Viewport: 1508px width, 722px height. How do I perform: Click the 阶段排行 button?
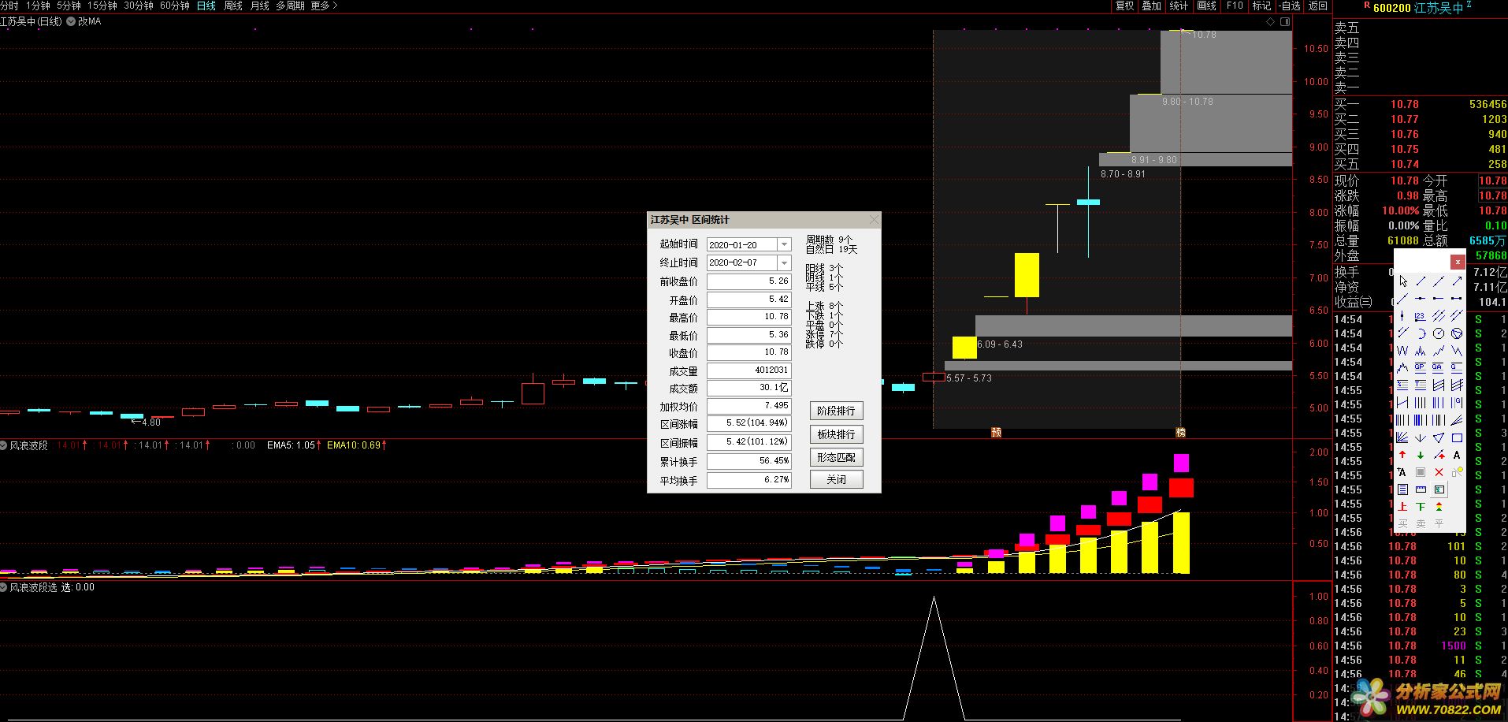point(836,411)
